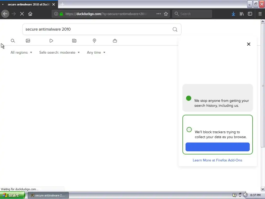Screen dimensions: 265x199
Task: Switch to news results tab
Action: point(74,41)
